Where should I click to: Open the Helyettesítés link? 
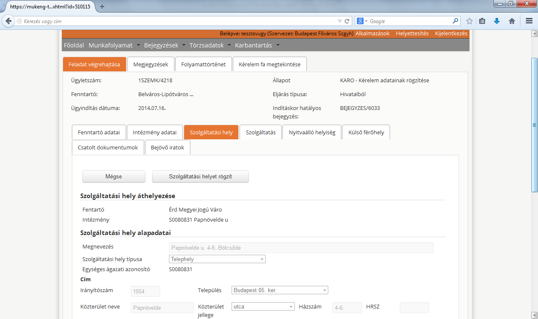click(x=412, y=34)
